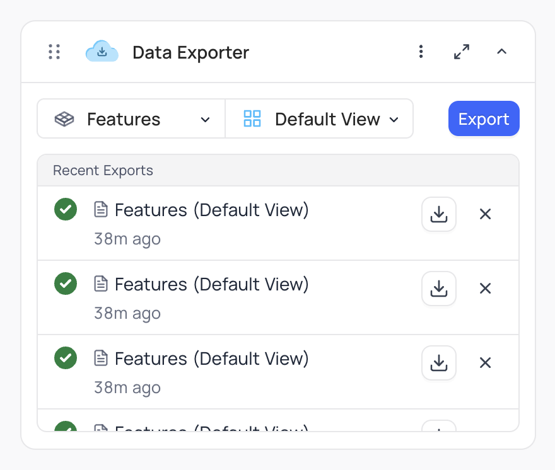Viewport: 555px width, 470px height.
Task: Open the three-dot options menu
Action: pos(421,52)
